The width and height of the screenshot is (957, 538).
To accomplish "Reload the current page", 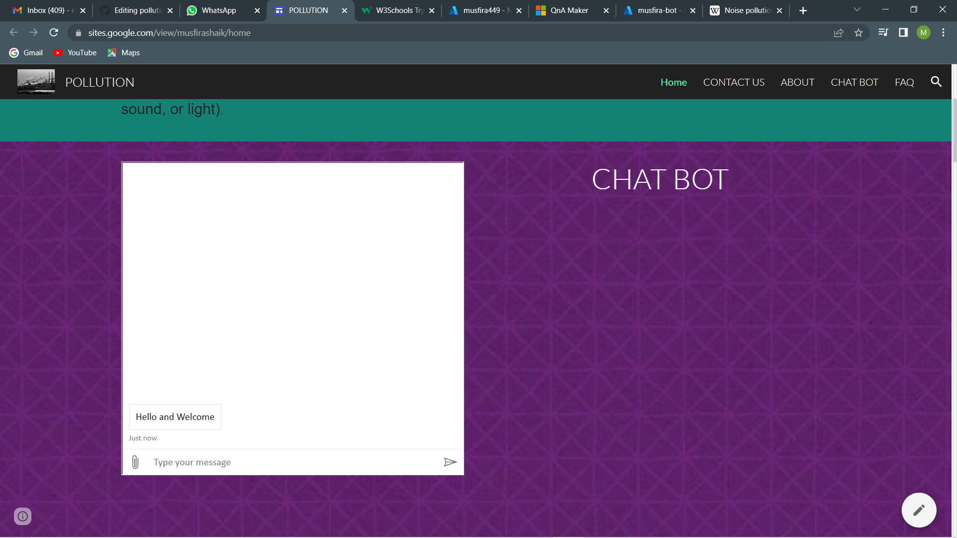I will 53,32.
